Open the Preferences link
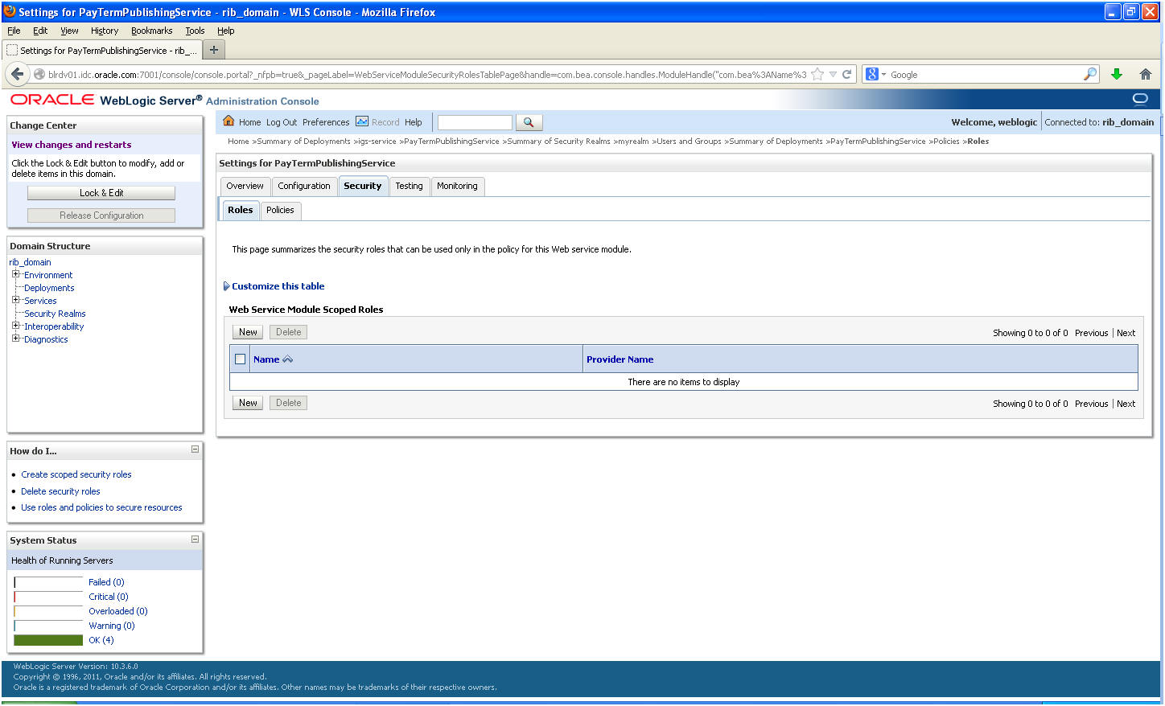Image resolution: width=1165 pixels, height=706 pixels. (x=326, y=122)
